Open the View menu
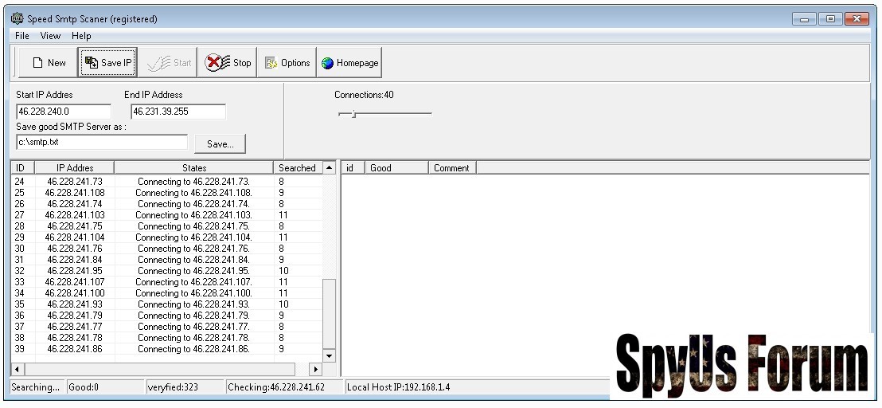The height and width of the screenshot is (408, 882). click(50, 36)
